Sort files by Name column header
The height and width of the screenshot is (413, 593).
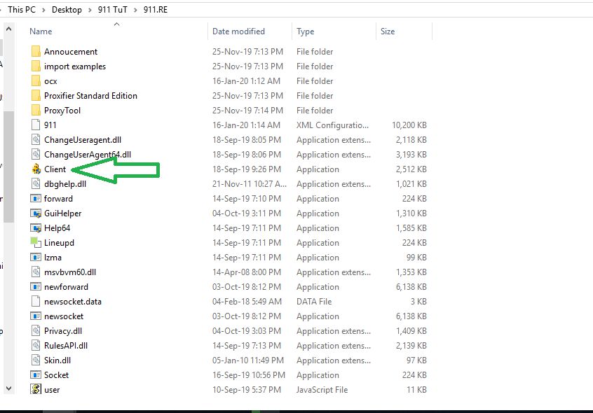tap(41, 31)
